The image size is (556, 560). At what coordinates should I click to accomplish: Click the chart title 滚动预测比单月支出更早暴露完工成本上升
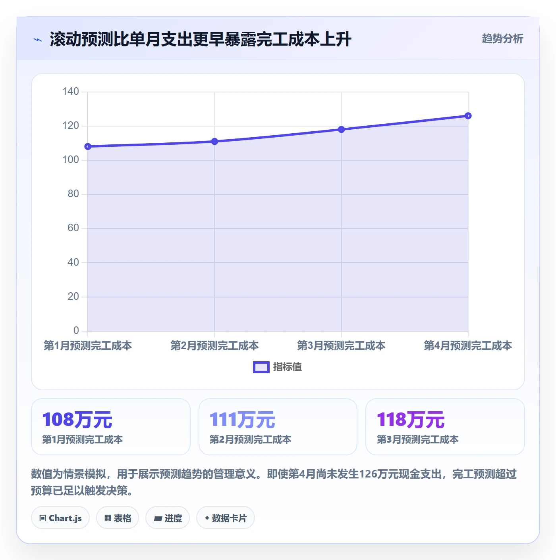click(201, 39)
